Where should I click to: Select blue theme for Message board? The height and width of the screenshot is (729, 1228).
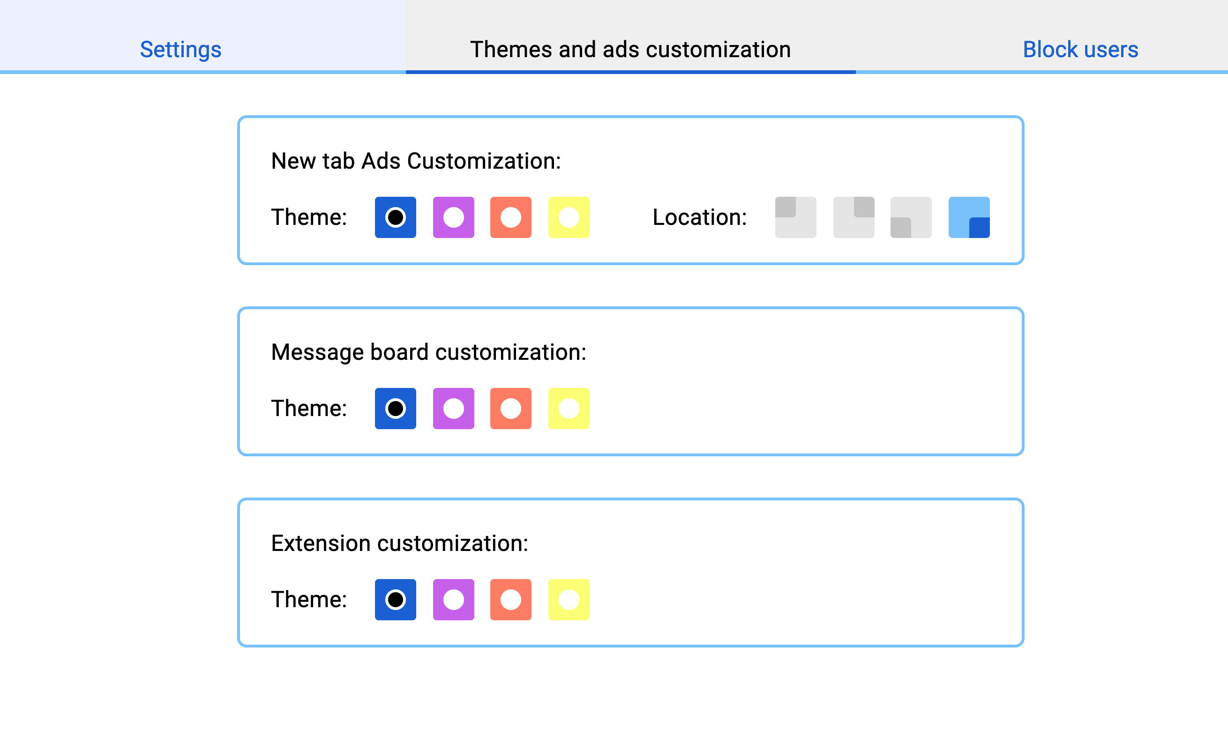(395, 408)
